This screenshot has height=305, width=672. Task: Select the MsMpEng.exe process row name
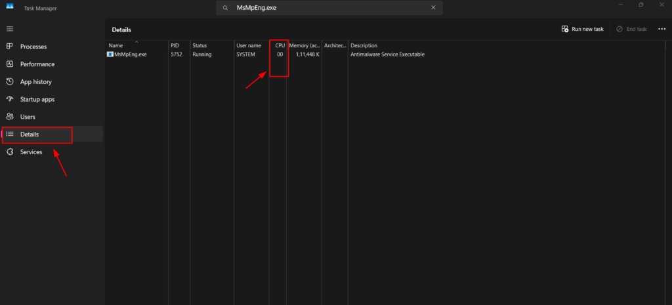click(x=131, y=54)
